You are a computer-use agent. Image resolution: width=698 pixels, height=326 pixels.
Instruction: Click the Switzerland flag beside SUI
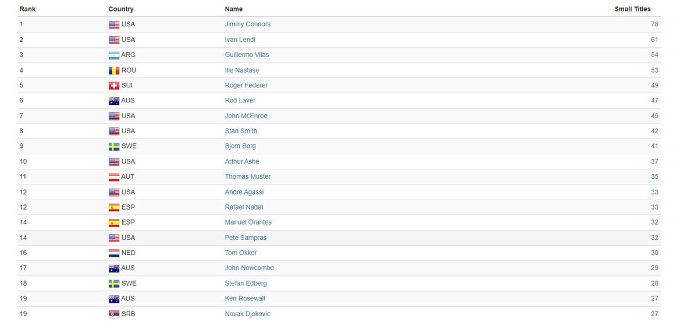coord(114,86)
